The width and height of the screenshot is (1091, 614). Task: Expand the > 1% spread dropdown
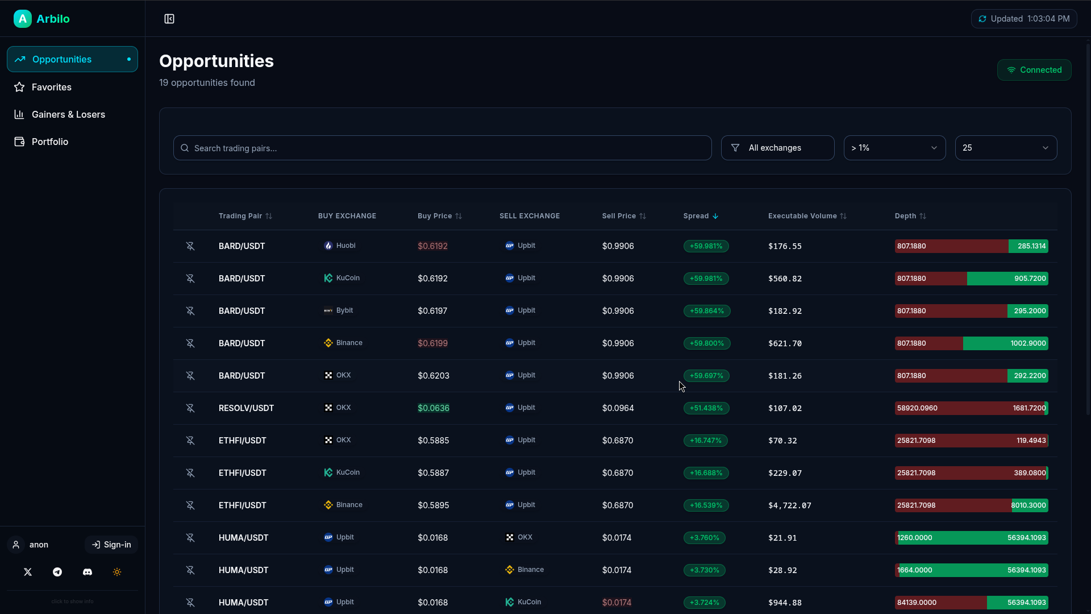[x=894, y=148]
